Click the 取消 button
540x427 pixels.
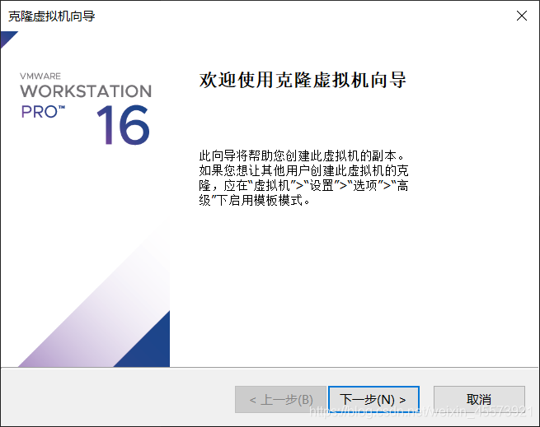[x=479, y=400]
